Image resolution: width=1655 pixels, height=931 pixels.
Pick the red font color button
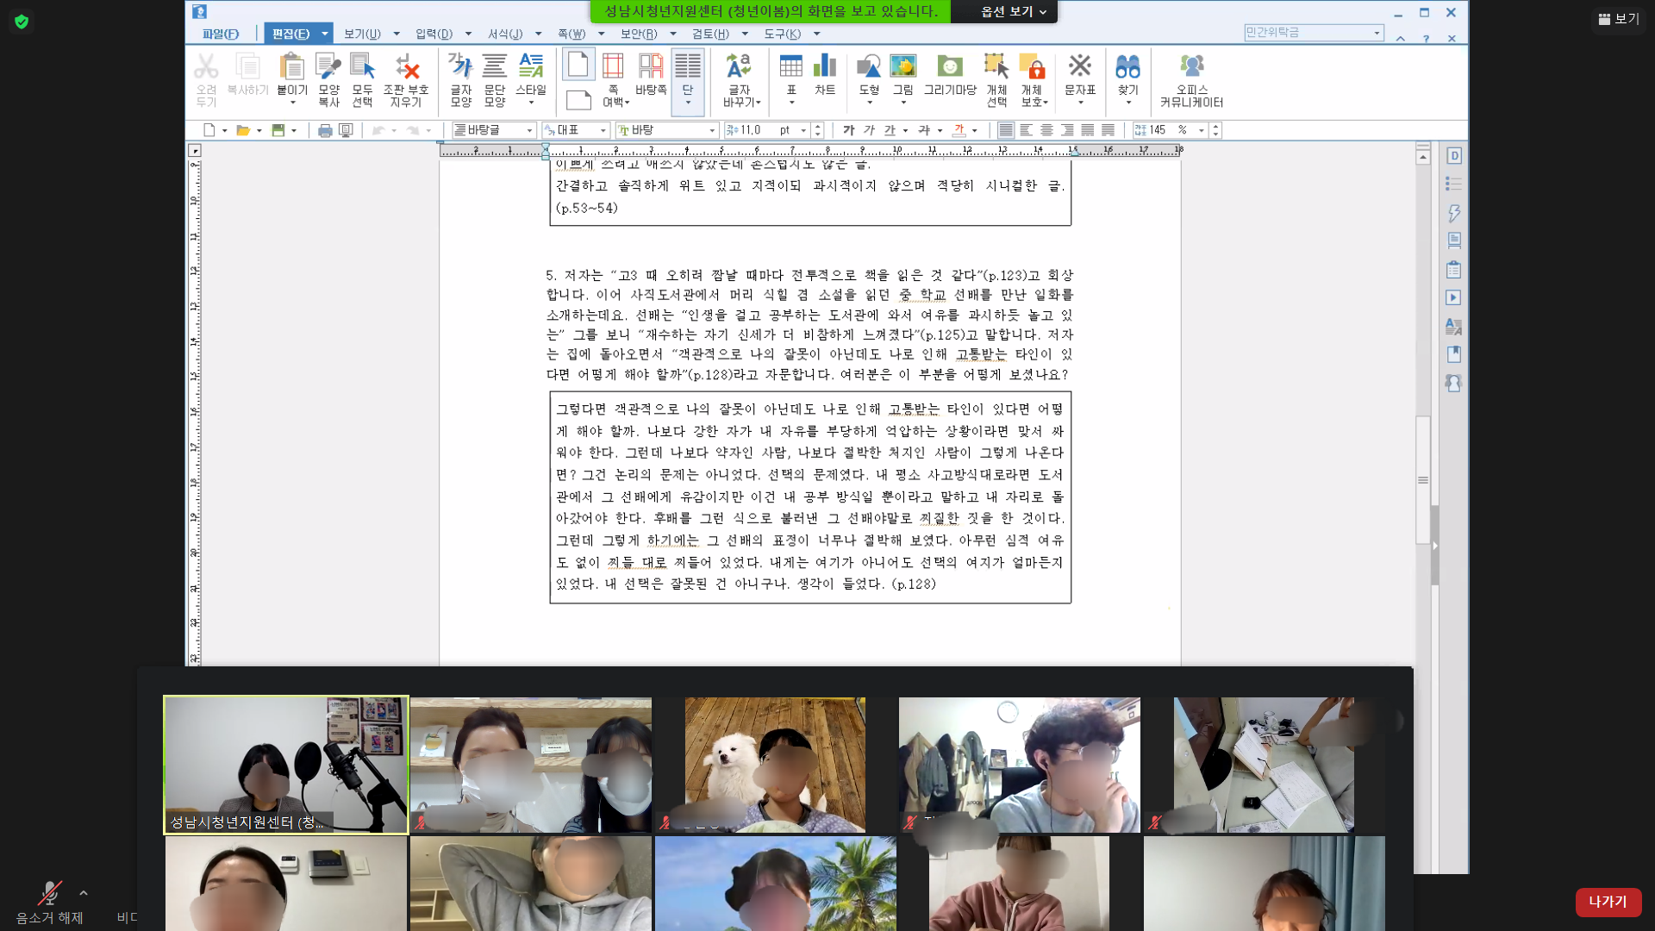point(959,130)
